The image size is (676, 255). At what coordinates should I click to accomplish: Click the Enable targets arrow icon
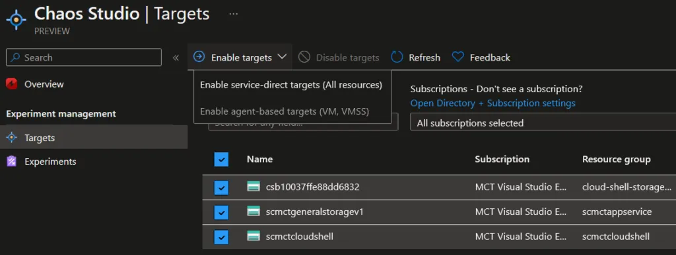click(x=199, y=57)
